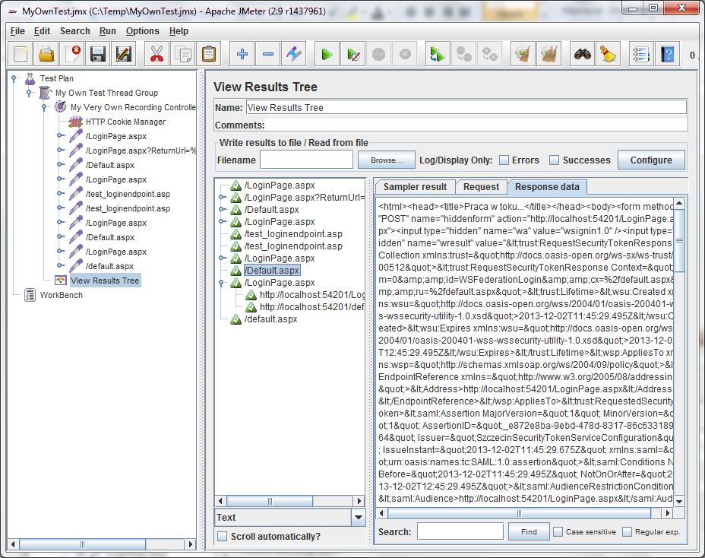
Task: Click the Find button
Action: coord(529,532)
